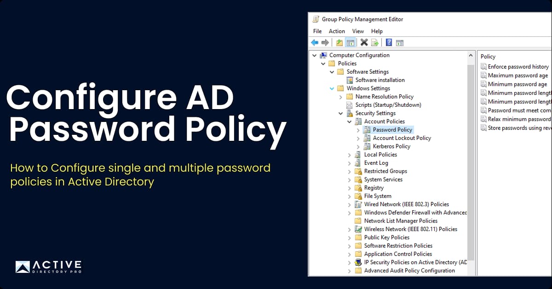552x289 pixels.
Task: Collapse the Computer Configuration node
Action: [x=315, y=55]
